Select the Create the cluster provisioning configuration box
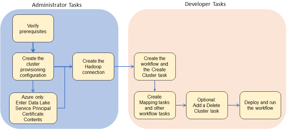Screen dimensions: 287x136 click(x=33, y=67)
